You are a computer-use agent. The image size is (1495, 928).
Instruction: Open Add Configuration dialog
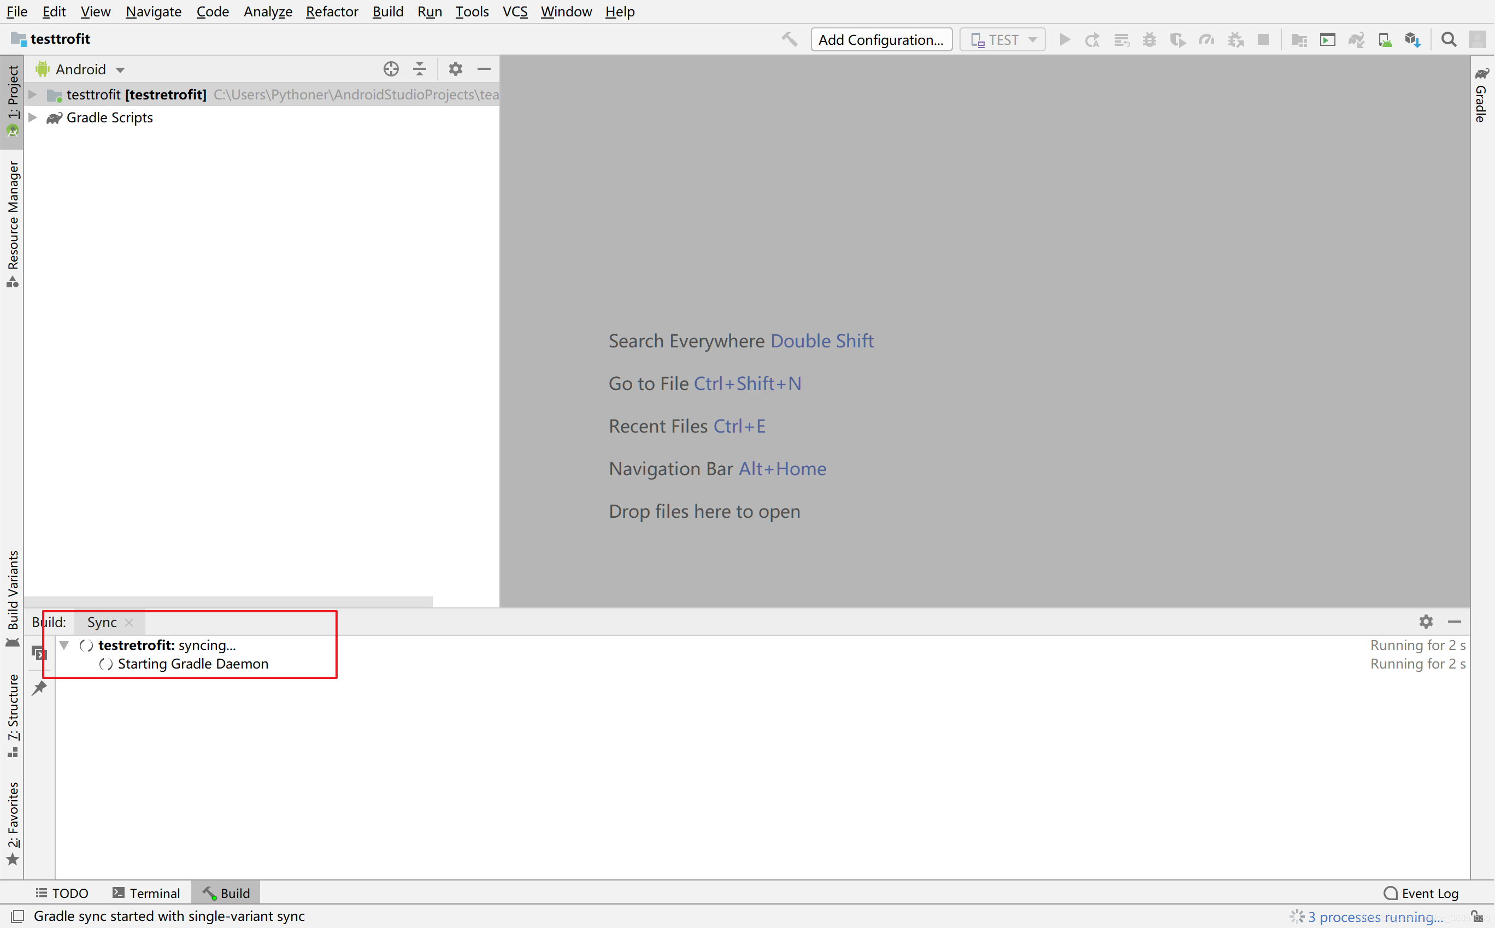tap(881, 40)
